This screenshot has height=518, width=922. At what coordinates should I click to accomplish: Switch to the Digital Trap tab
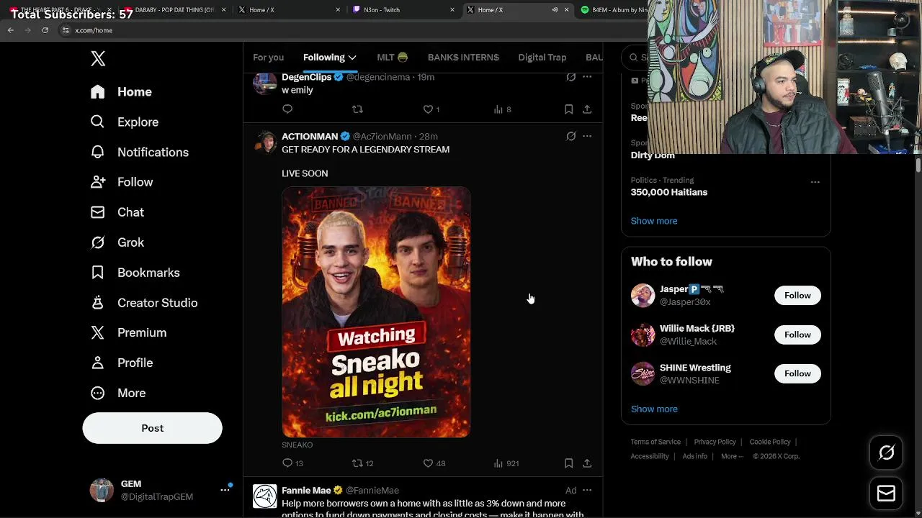coord(542,58)
